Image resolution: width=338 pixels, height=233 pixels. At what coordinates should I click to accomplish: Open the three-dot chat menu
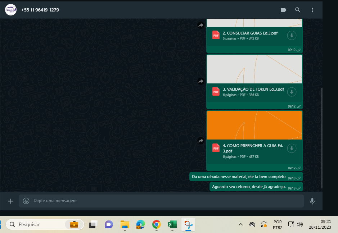pyautogui.click(x=312, y=10)
